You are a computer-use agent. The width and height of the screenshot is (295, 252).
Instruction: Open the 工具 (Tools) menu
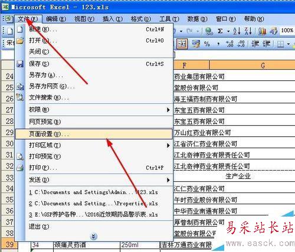tap(169, 19)
